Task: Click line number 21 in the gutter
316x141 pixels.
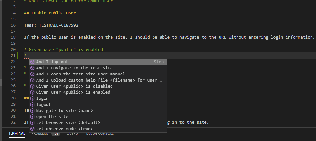Action: click(x=13, y=56)
